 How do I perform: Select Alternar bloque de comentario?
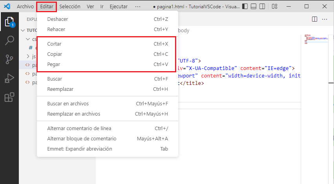(108, 138)
